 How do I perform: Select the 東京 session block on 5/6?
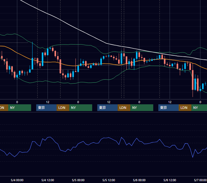coord(168,108)
